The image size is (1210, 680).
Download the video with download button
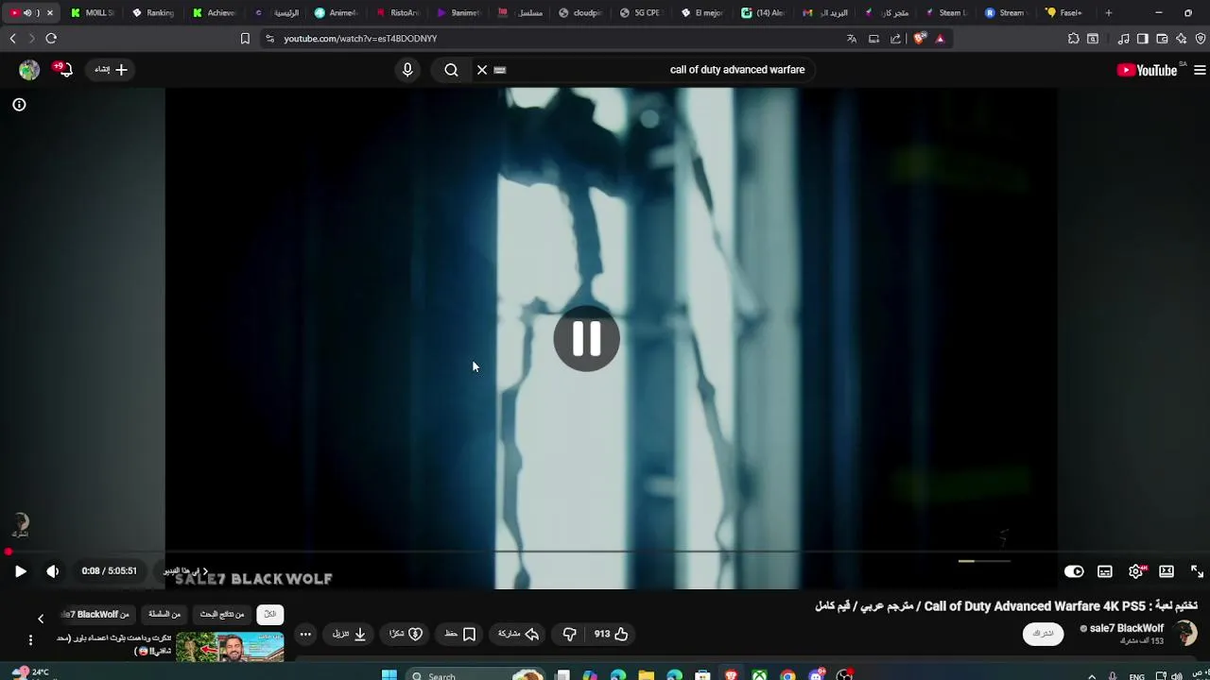(x=349, y=634)
